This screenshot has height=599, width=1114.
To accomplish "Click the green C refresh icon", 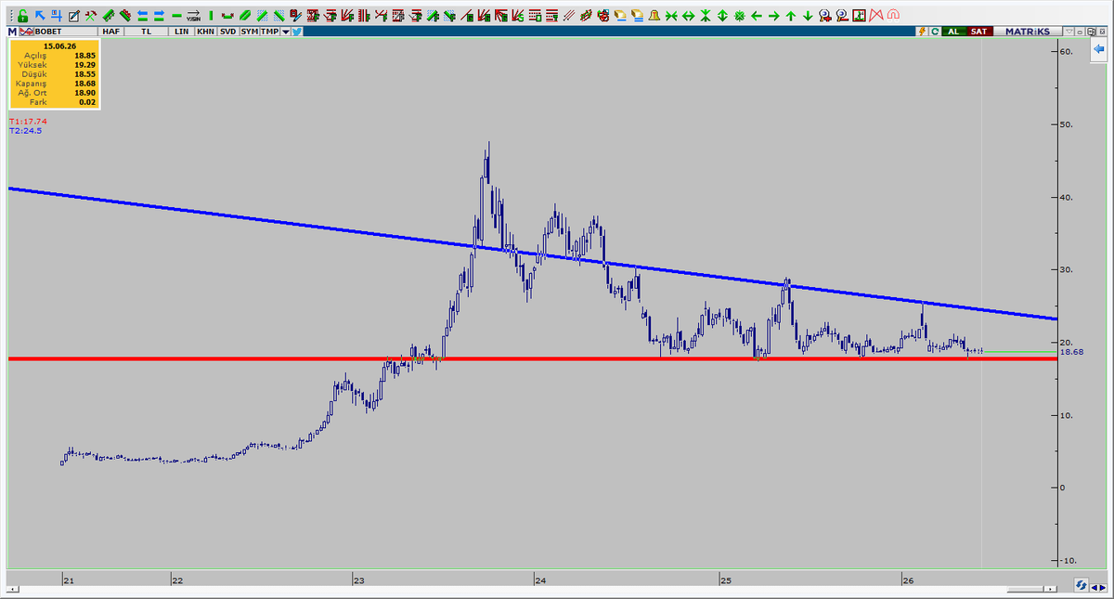I will click(x=935, y=32).
